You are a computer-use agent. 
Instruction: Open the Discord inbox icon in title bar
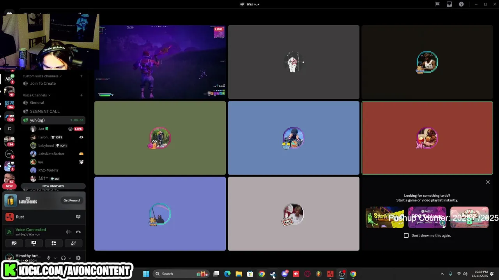click(x=449, y=4)
